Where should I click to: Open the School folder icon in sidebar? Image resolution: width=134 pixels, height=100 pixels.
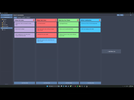[2, 23]
